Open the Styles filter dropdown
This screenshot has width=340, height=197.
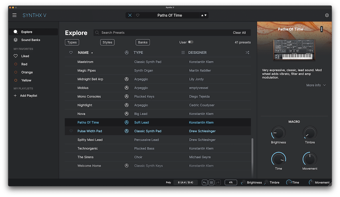point(107,42)
